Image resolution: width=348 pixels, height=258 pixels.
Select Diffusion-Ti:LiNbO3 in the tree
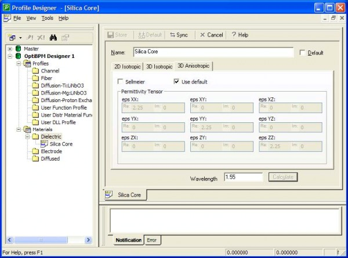click(x=63, y=85)
